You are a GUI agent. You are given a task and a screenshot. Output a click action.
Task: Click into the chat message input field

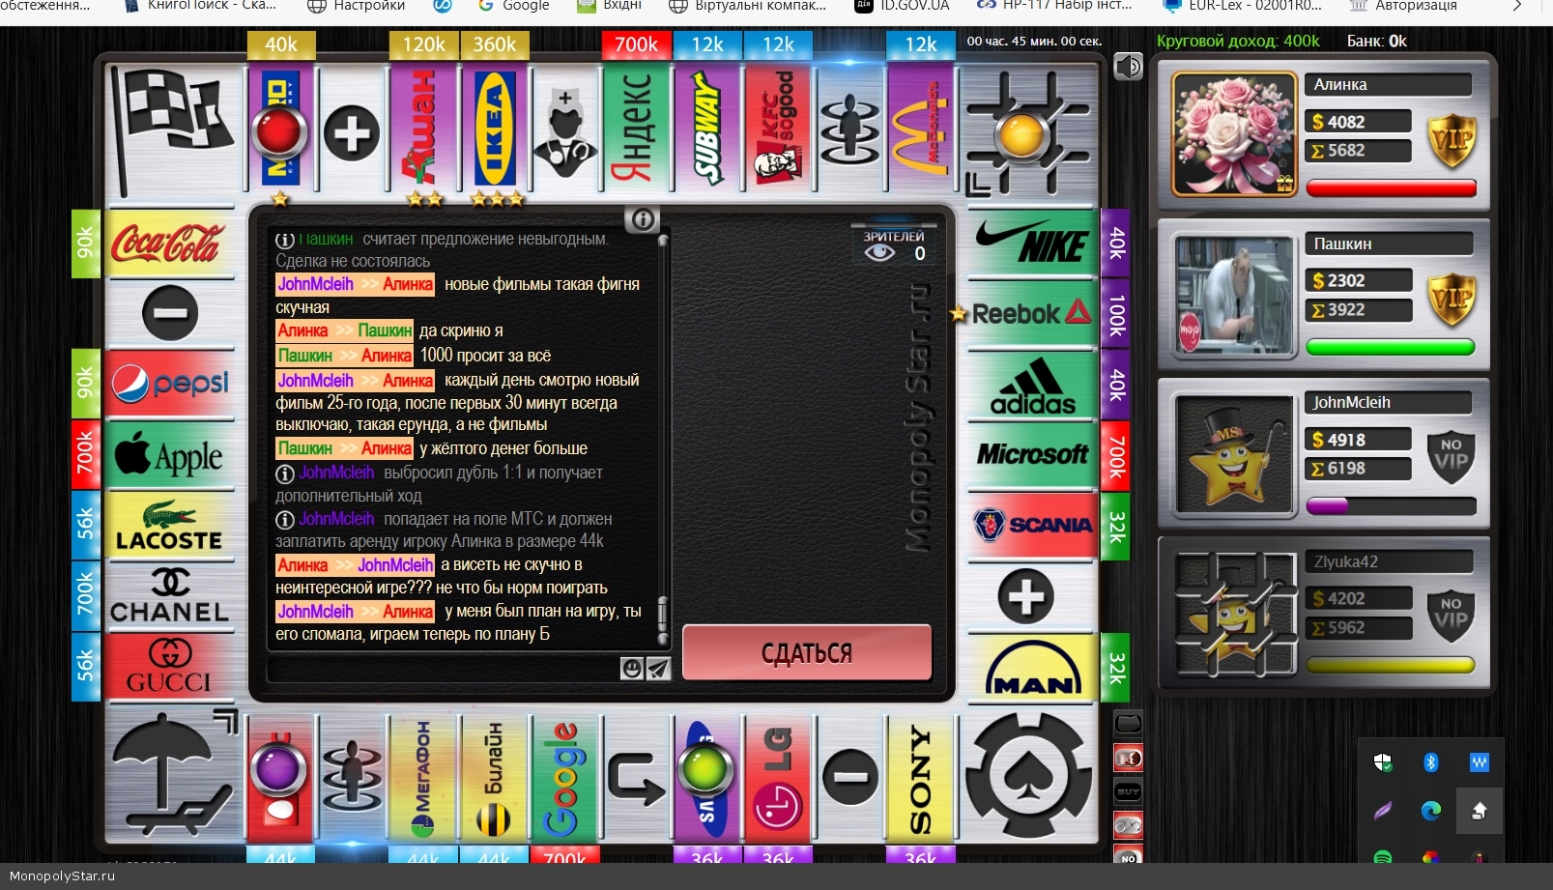click(x=442, y=669)
